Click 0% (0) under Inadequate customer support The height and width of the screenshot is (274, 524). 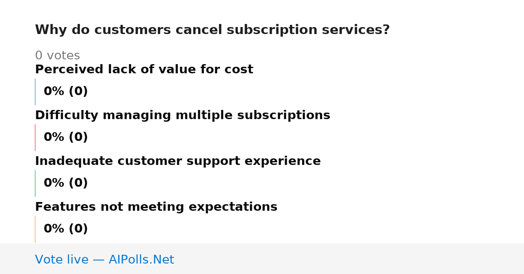point(66,183)
